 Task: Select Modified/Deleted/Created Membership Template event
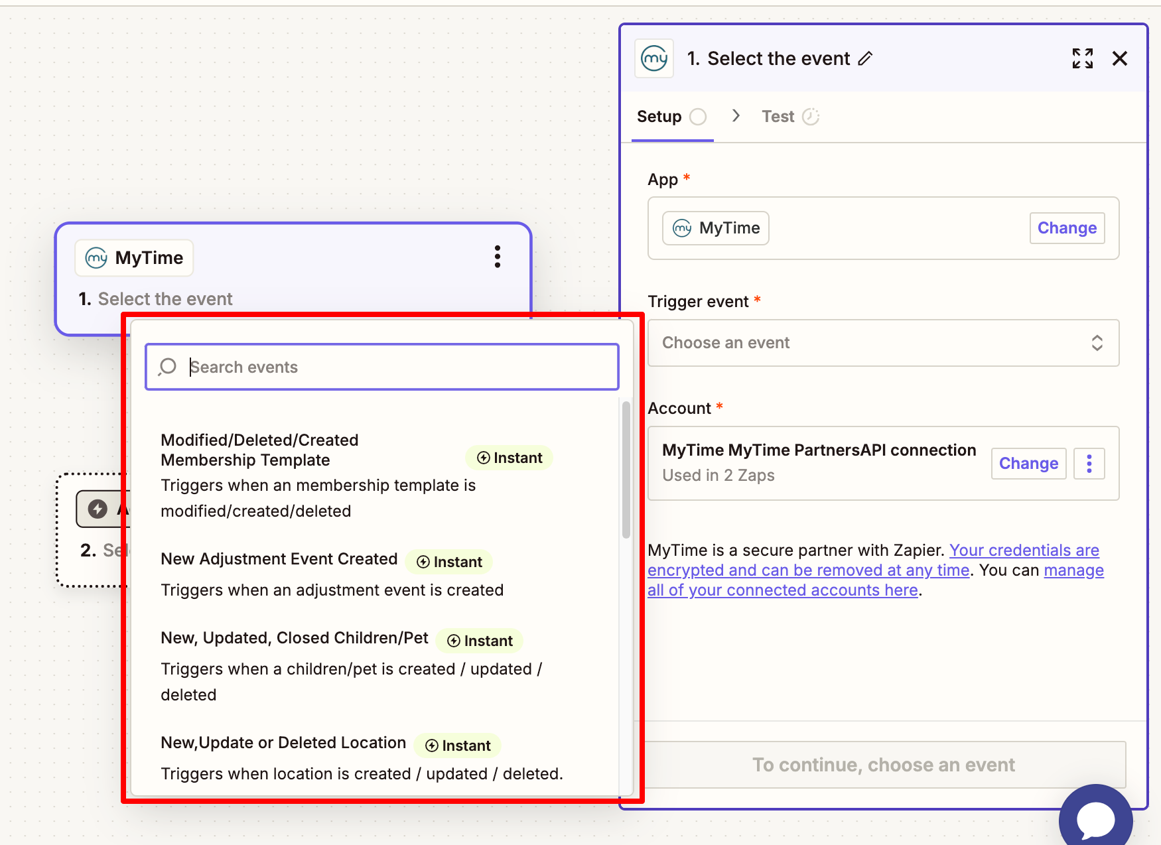(375, 476)
